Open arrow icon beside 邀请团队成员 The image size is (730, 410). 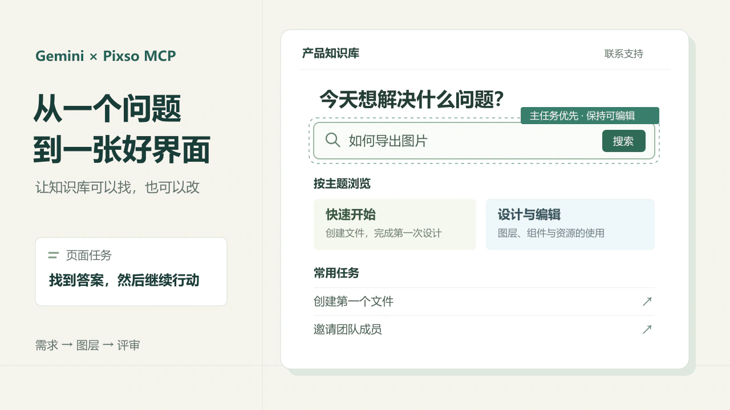point(647,329)
